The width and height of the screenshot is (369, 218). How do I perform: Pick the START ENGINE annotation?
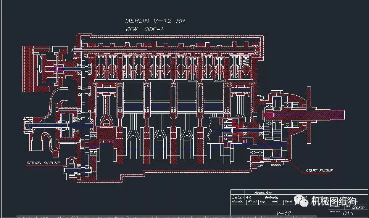click(x=319, y=171)
